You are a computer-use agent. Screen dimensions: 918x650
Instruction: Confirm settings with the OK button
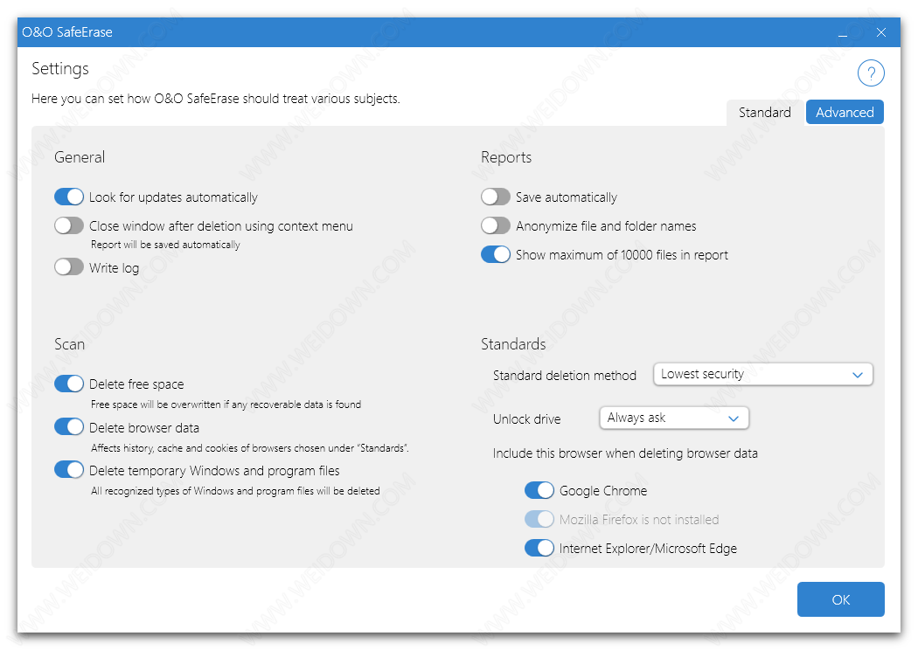click(x=841, y=599)
